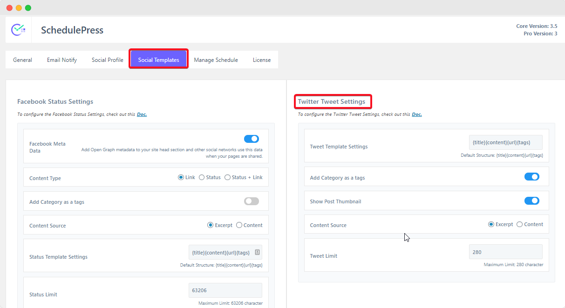The width and height of the screenshot is (565, 308).
Task: Enable Facebook Add Category as a tags
Action: (x=252, y=201)
